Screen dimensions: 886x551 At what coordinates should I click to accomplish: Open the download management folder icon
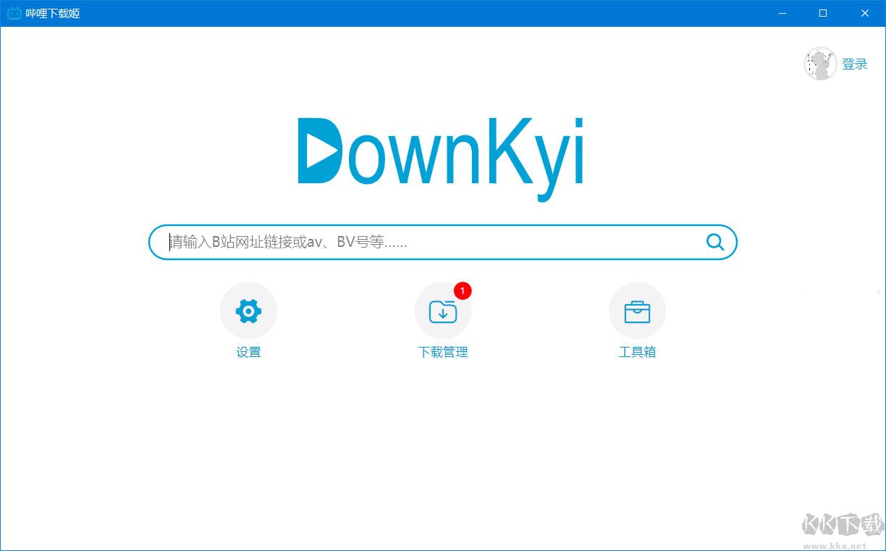click(442, 311)
